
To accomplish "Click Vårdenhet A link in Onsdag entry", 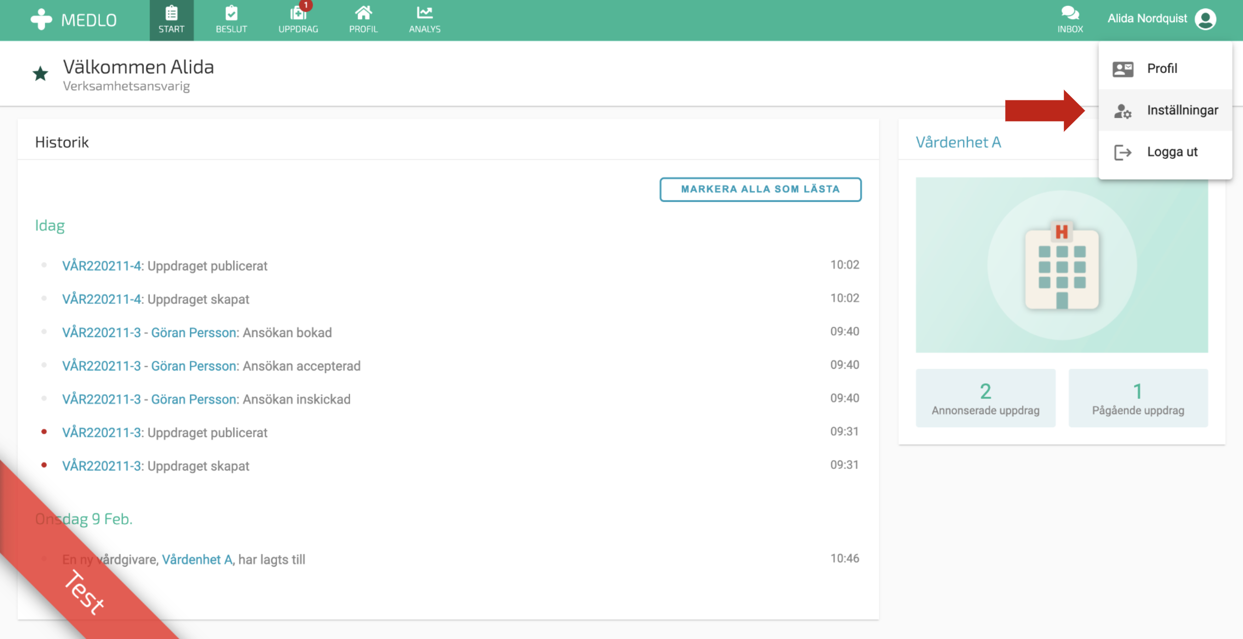I will tap(197, 559).
